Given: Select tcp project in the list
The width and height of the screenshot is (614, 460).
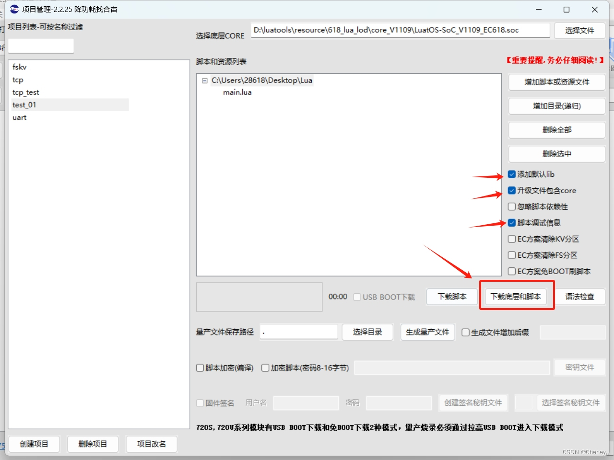Looking at the screenshot, I should tap(70, 80).
